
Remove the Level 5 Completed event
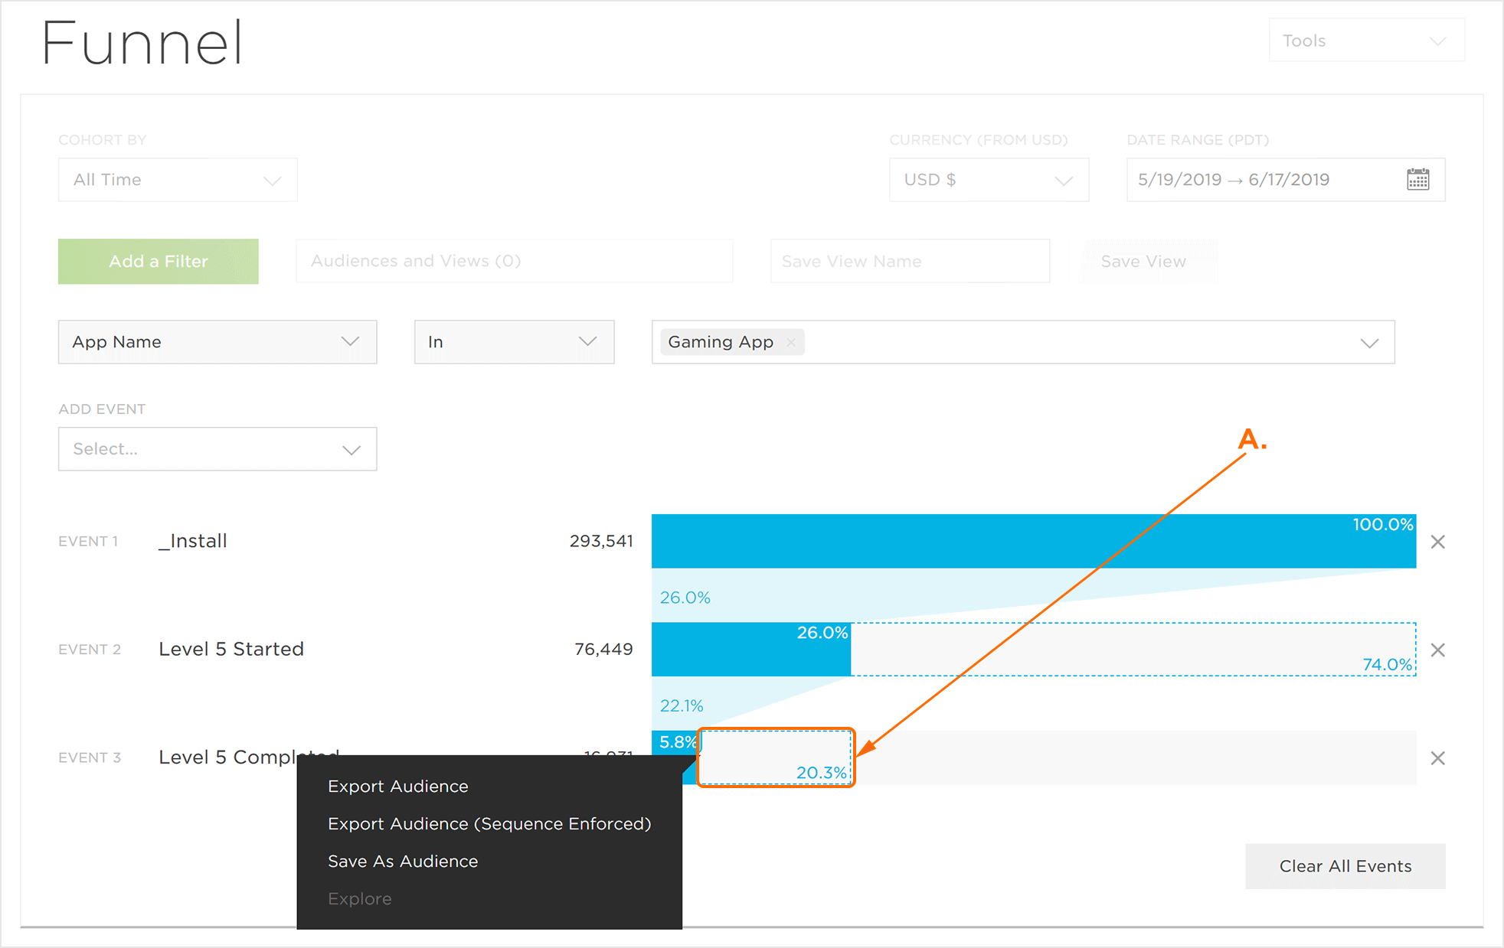pyautogui.click(x=1438, y=757)
